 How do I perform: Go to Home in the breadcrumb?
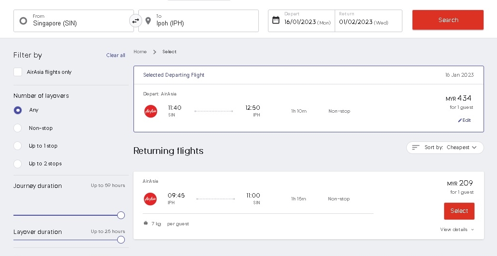pyautogui.click(x=140, y=52)
